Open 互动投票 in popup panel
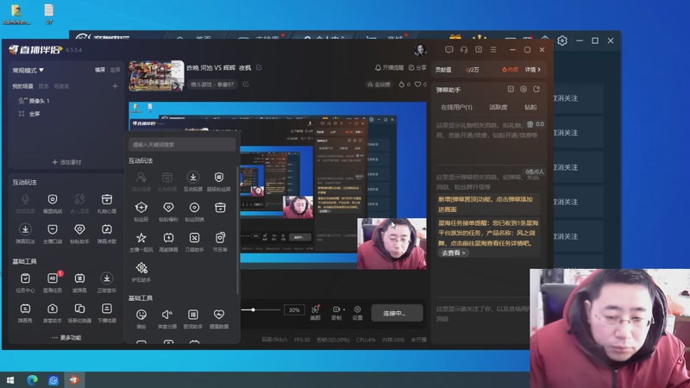 click(x=192, y=181)
